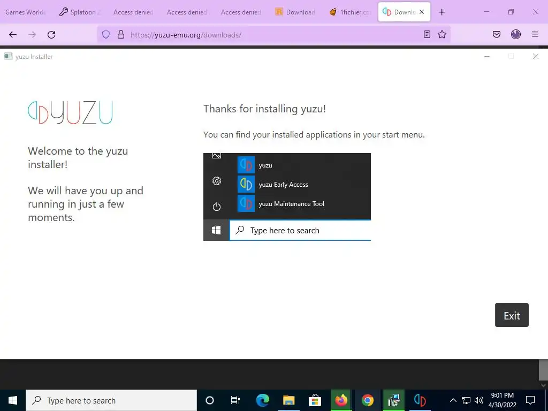Reload the current page

coord(51,34)
